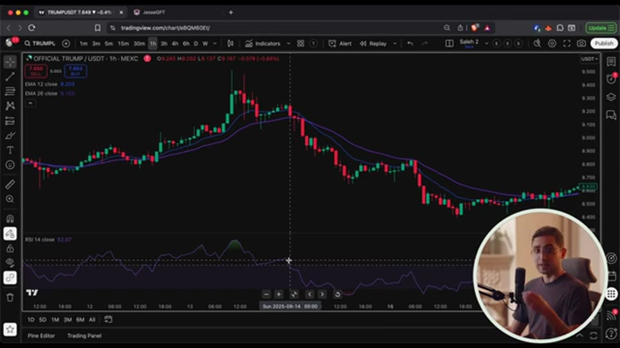Undo the last chart action
620x348 pixels.
click(410, 43)
